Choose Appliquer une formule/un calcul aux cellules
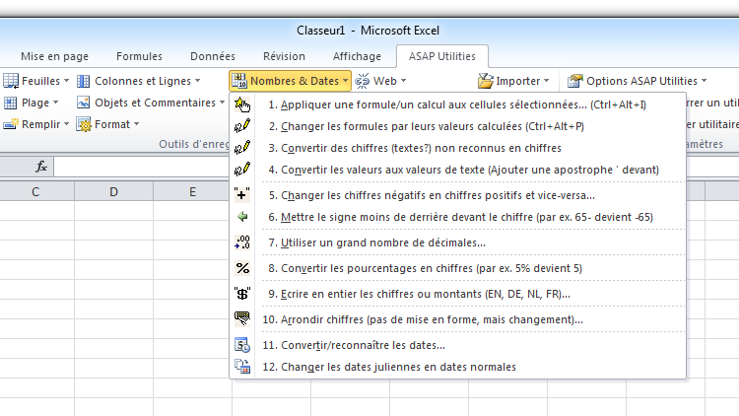This screenshot has width=739, height=416. (x=457, y=104)
